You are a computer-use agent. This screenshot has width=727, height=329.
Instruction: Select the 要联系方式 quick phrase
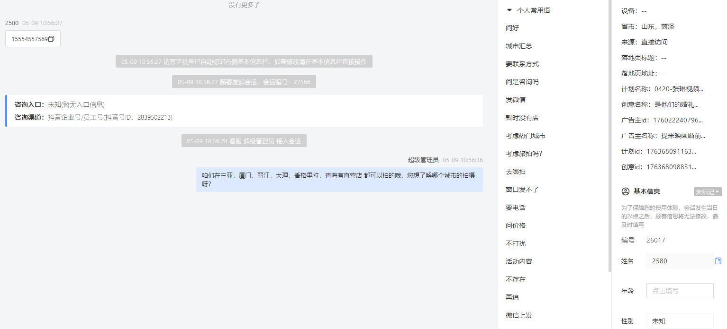tap(522, 64)
